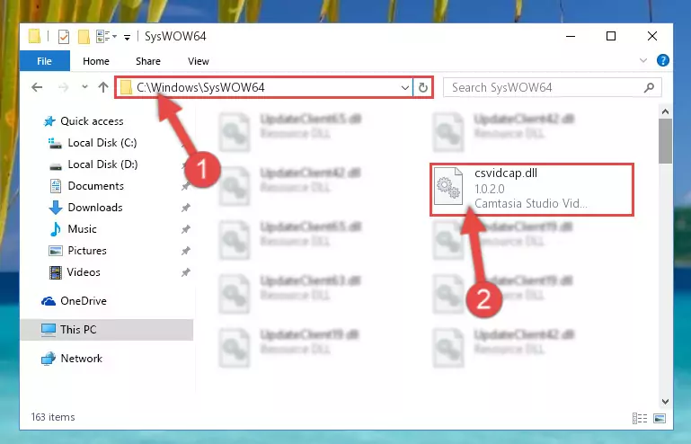Switch to the Home ribbon tab

tap(96, 61)
